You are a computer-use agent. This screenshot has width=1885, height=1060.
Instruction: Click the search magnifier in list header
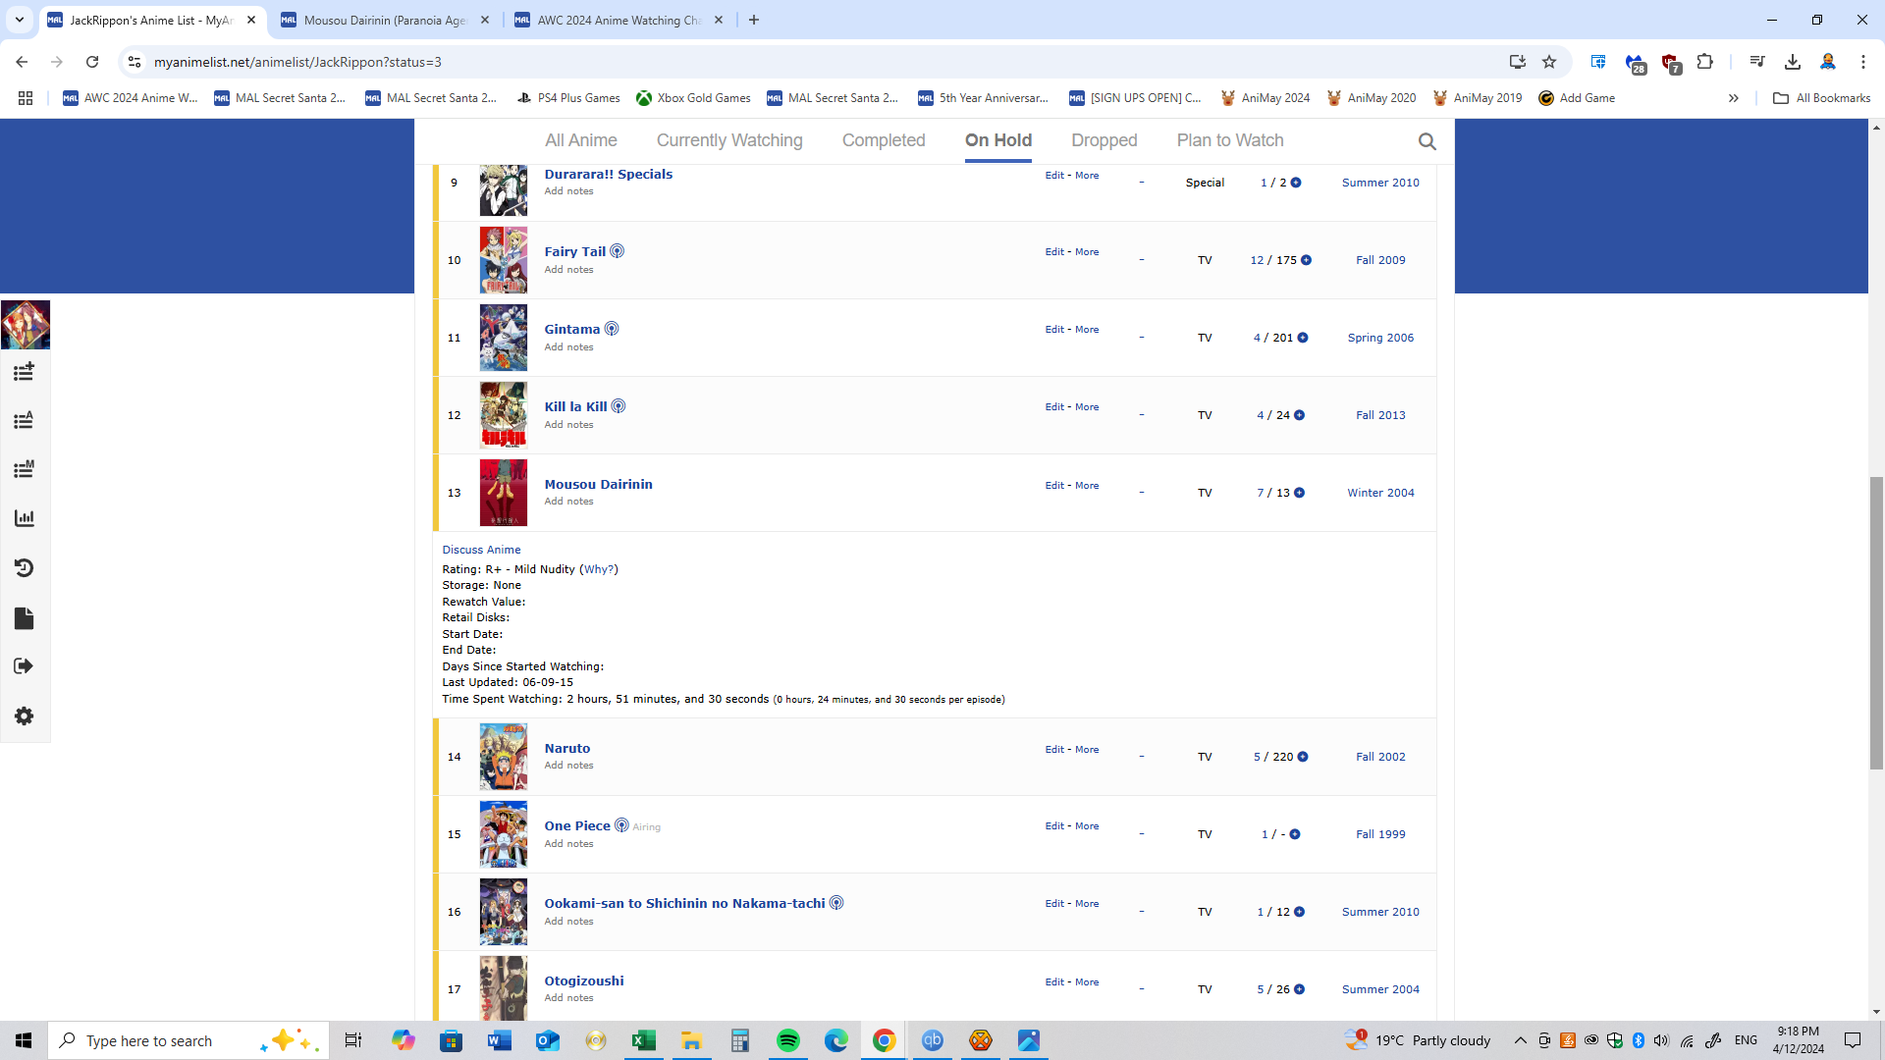pos(1427,141)
